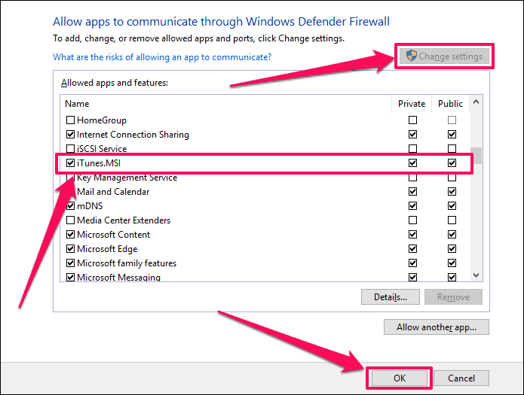The image size is (524, 395).
Task: Toggle Microsoft family features name checkbox
Action: click(x=70, y=263)
